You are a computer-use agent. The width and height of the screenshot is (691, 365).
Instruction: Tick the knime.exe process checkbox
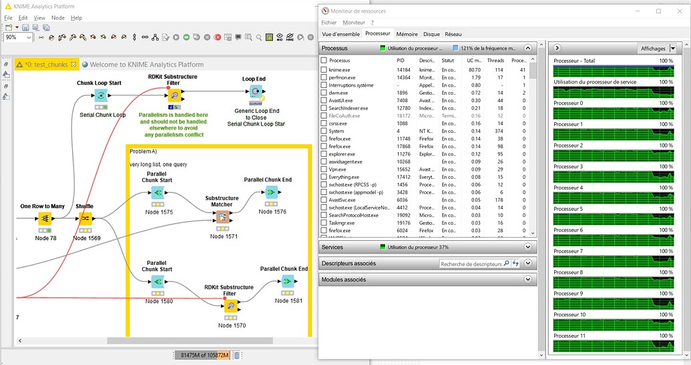(x=324, y=69)
